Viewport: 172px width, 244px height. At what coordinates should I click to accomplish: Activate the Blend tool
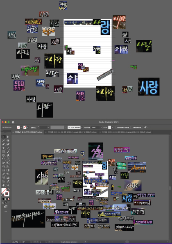(x=8, y=174)
